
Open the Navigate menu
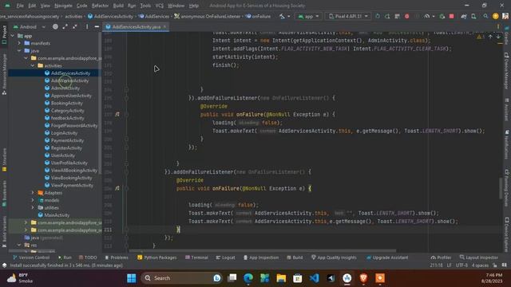point(63,6)
